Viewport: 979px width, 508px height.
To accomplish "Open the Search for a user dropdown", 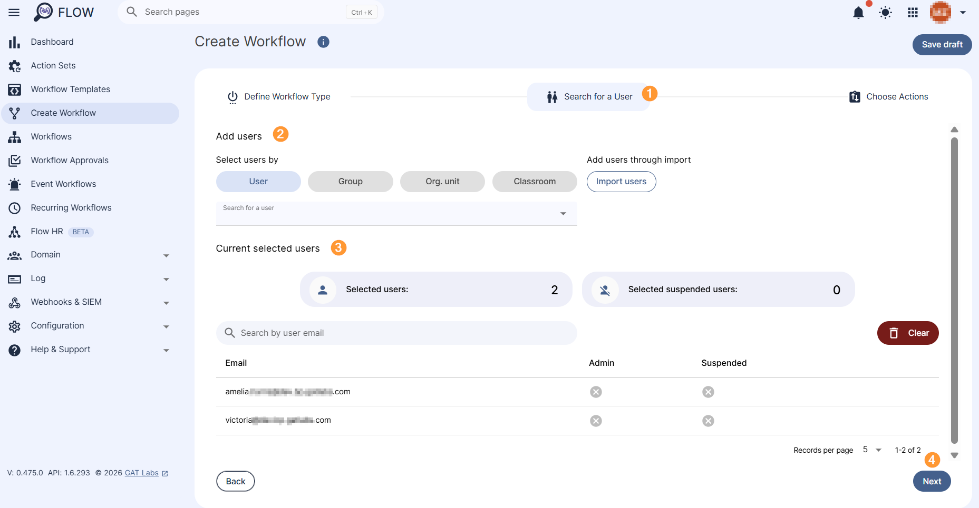I will (396, 214).
